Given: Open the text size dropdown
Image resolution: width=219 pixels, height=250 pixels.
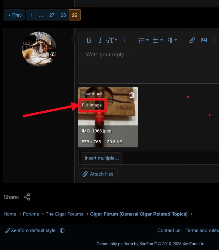Looking at the screenshot, I should point(112,40).
